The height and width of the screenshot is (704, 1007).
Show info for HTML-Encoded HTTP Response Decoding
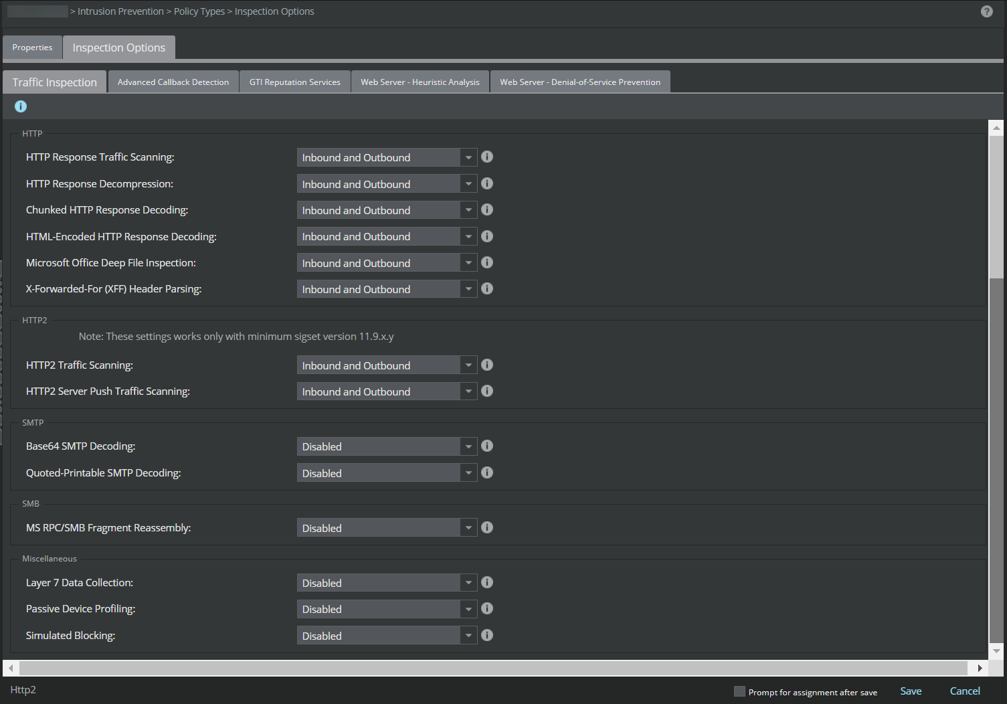point(487,236)
